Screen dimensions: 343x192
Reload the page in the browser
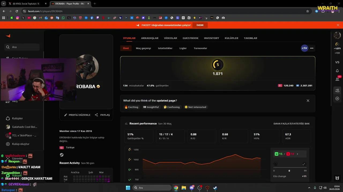(x=17, y=11)
